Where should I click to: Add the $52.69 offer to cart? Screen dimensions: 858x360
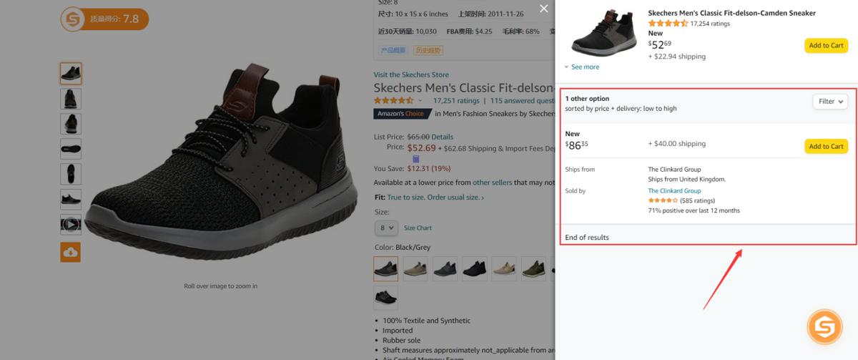pyautogui.click(x=826, y=46)
